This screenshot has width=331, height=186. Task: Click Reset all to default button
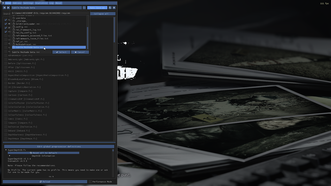pyautogui.click(x=43, y=153)
